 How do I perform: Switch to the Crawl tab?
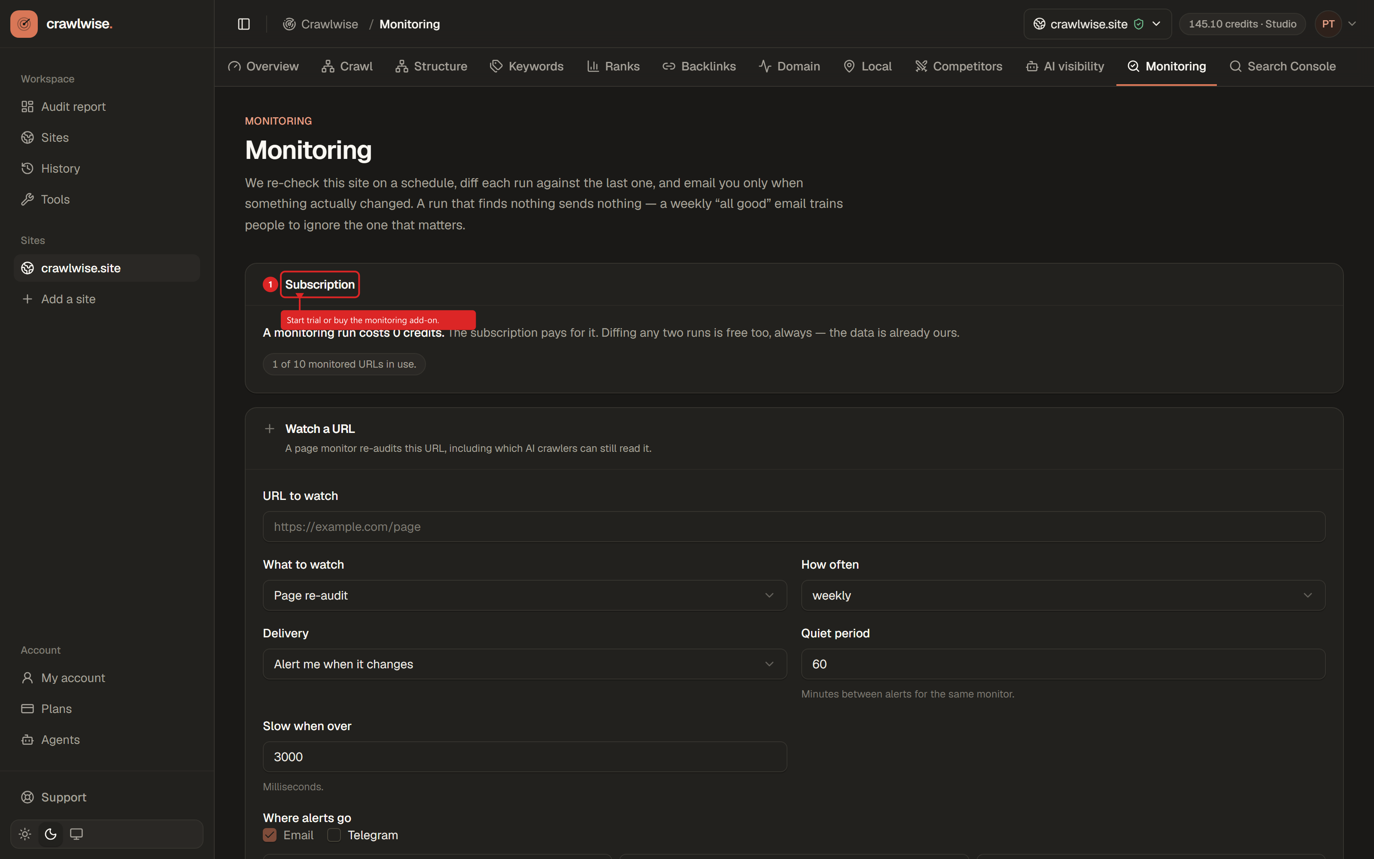point(347,67)
